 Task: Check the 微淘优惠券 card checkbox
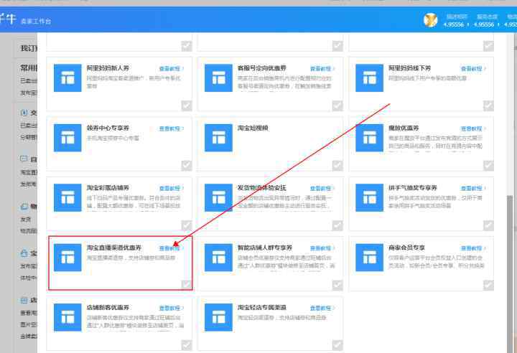(x=488, y=166)
